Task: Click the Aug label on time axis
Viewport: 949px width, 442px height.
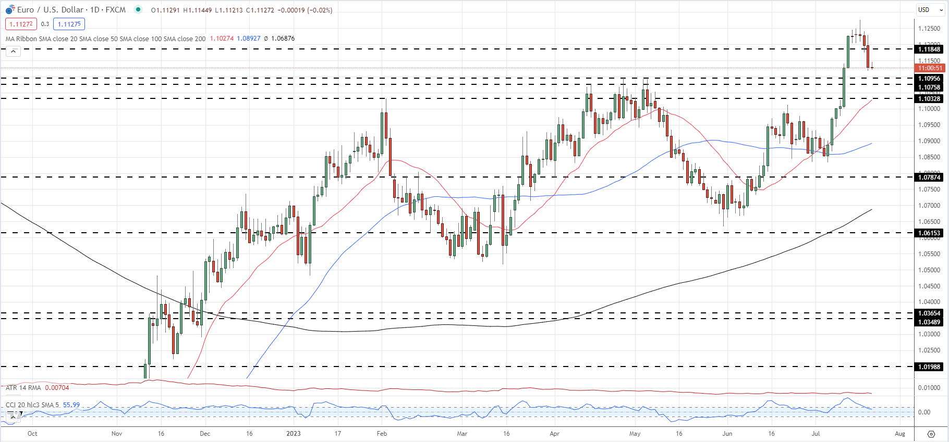Action: [899, 434]
